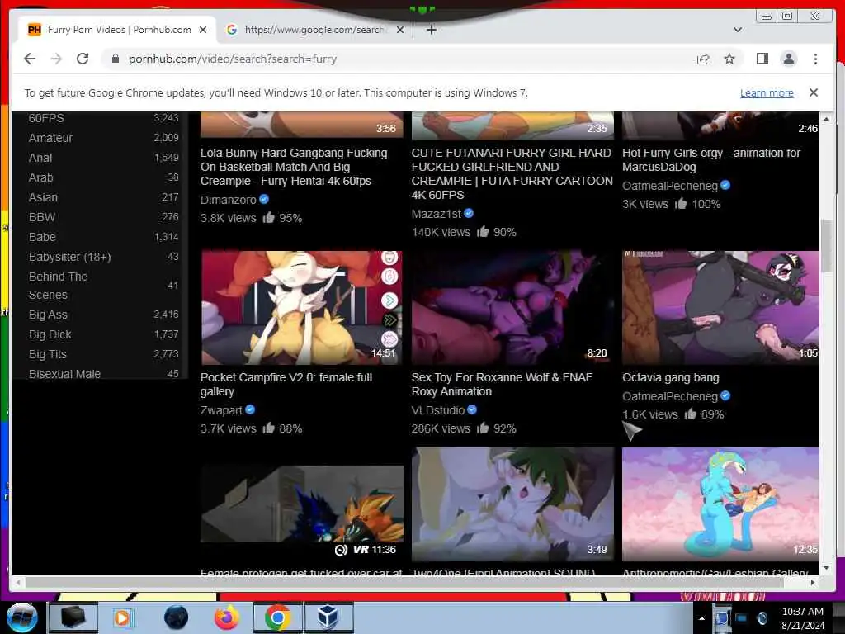Image resolution: width=845 pixels, height=634 pixels.
Task: Open the dark globe taskbar icon
Action: 177,617
